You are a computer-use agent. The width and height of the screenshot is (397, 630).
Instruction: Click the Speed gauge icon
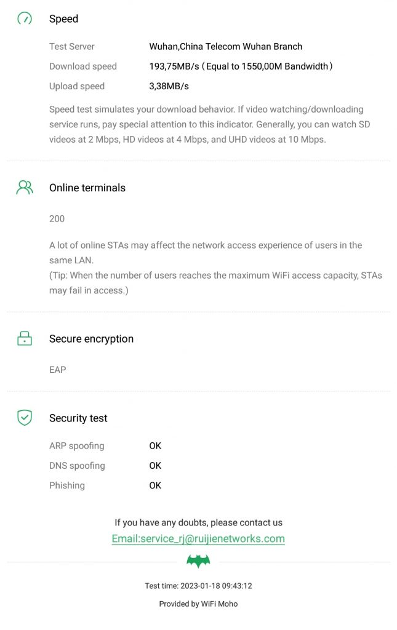pyautogui.click(x=25, y=18)
